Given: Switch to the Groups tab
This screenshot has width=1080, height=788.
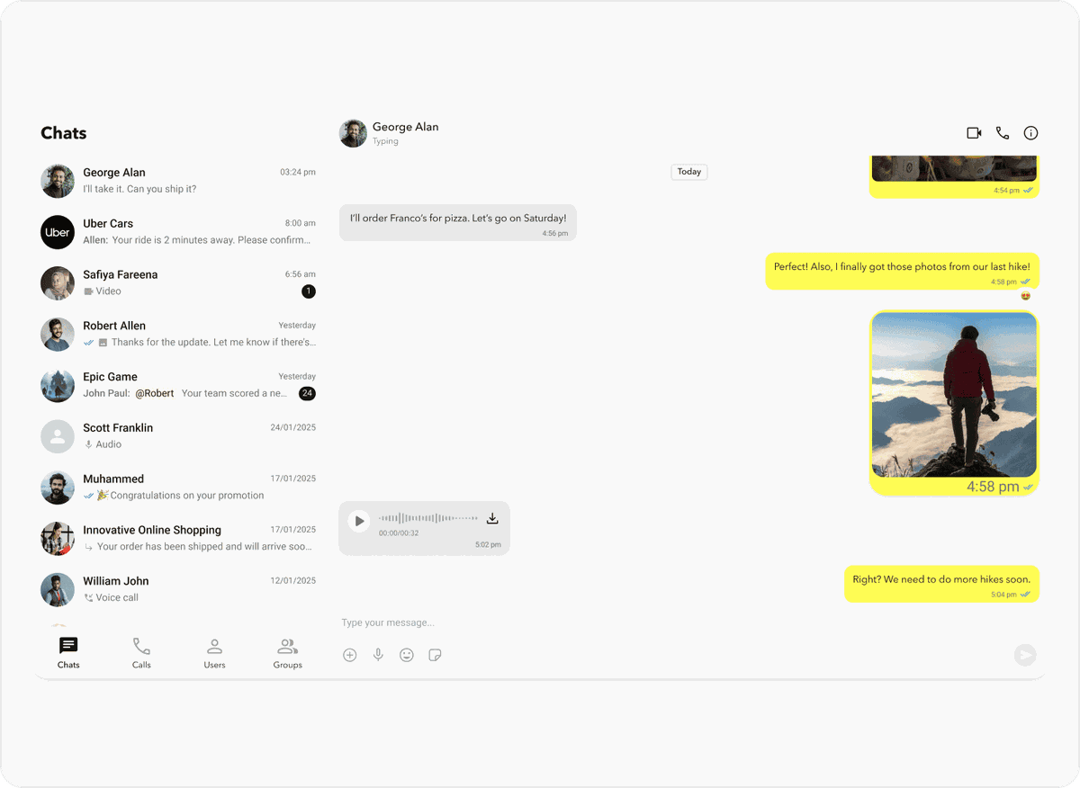Looking at the screenshot, I should point(288,653).
